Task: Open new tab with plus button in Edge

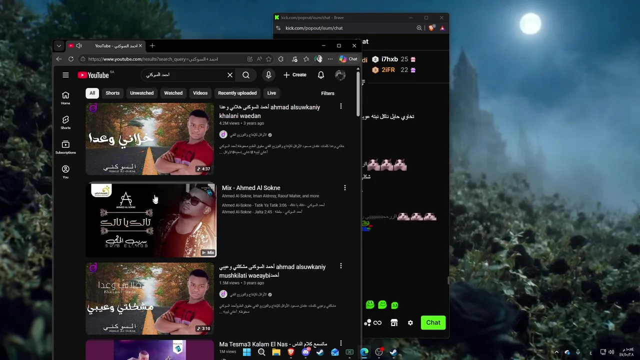Action: point(152,45)
